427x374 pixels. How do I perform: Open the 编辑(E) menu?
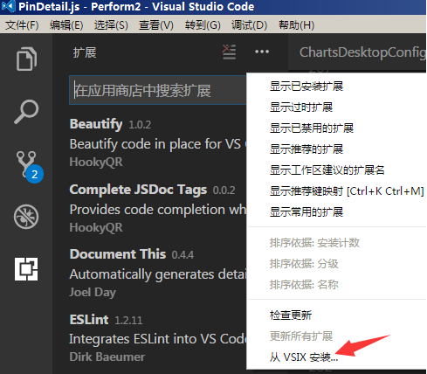[x=66, y=25]
